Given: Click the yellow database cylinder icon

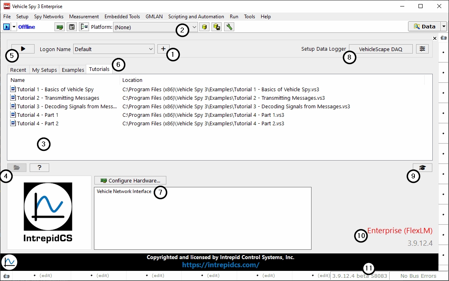Looking at the screenshot, I should [x=204, y=27].
